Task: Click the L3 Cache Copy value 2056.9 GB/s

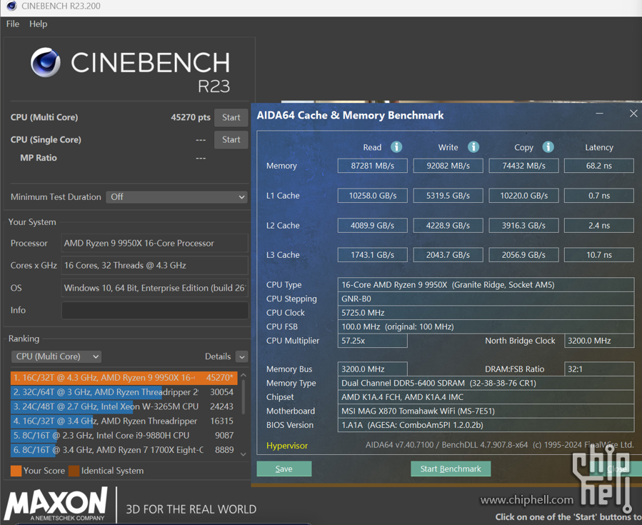Action: coord(523,255)
